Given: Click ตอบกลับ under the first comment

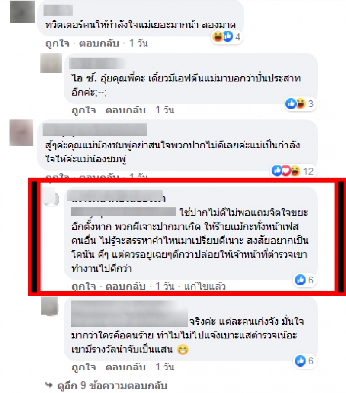Looking at the screenshot, I should coord(99,43).
